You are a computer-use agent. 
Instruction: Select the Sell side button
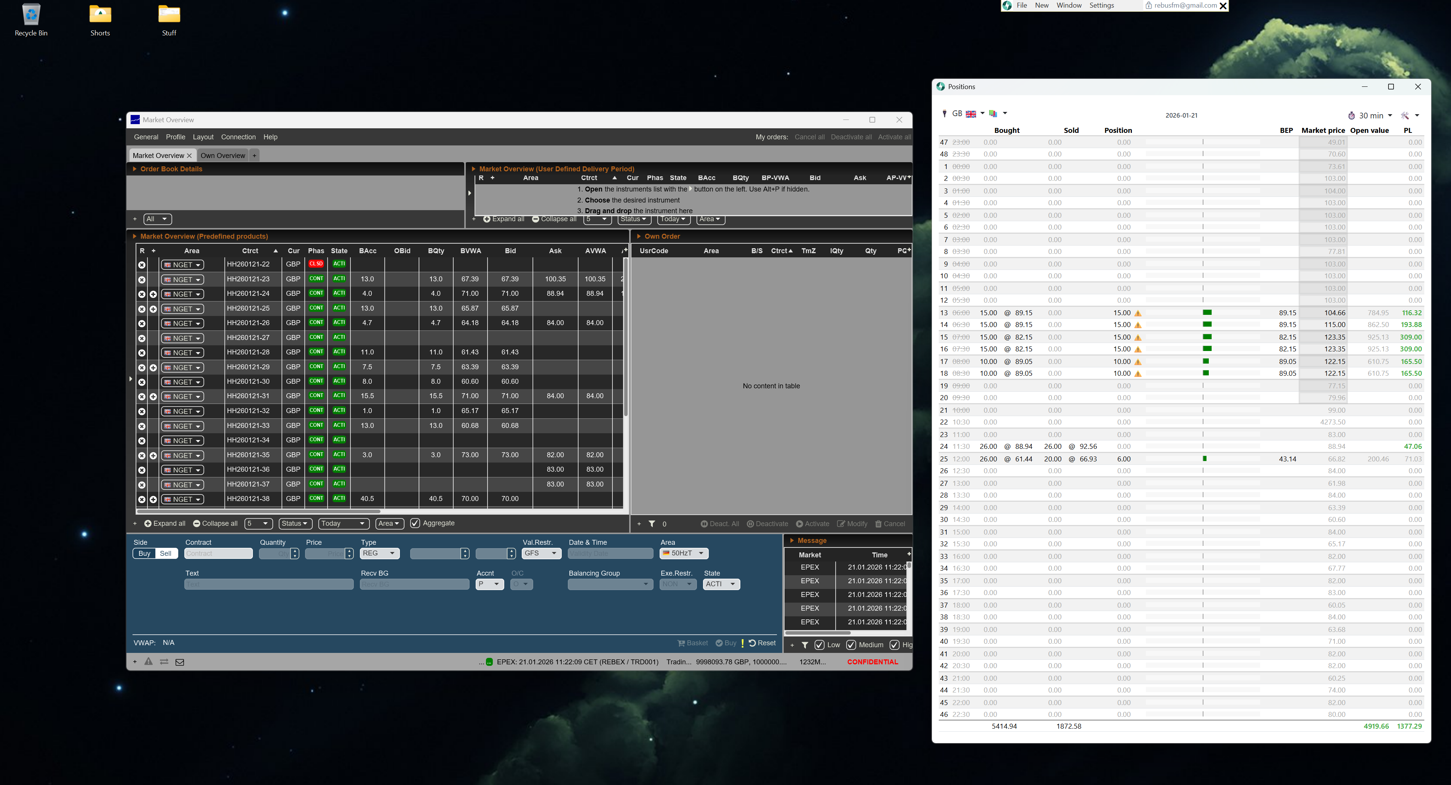pyautogui.click(x=166, y=554)
